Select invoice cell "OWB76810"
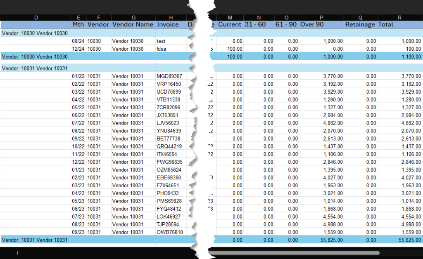Image resolution: width=423 pixels, height=259 pixels. point(171,232)
